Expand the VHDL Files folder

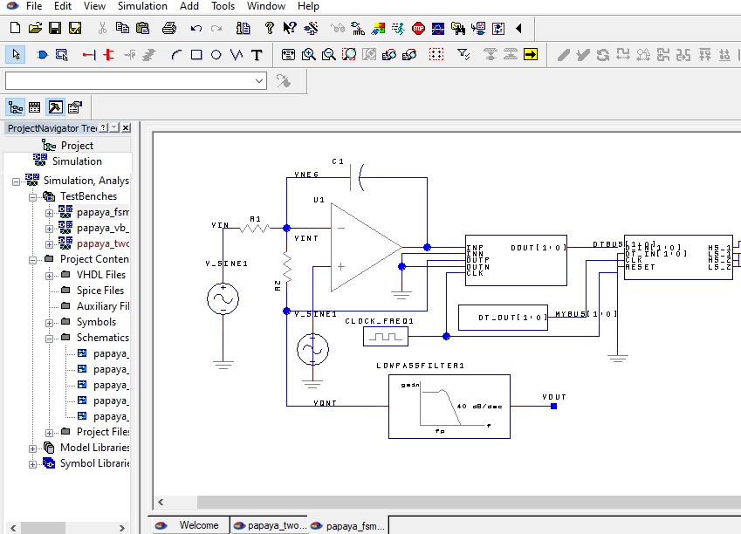click(x=49, y=276)
